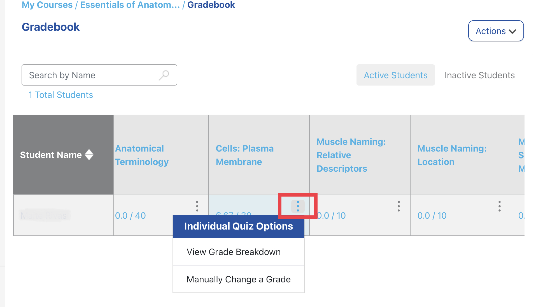This screenshot has width=536, height=307.
Task: Click the highlighted three-dot menu for Cells: Plasma Membrane
Action: (298, 206)
